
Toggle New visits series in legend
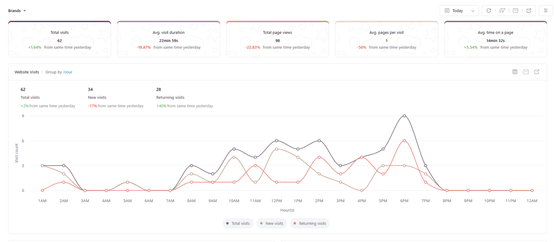271,223
